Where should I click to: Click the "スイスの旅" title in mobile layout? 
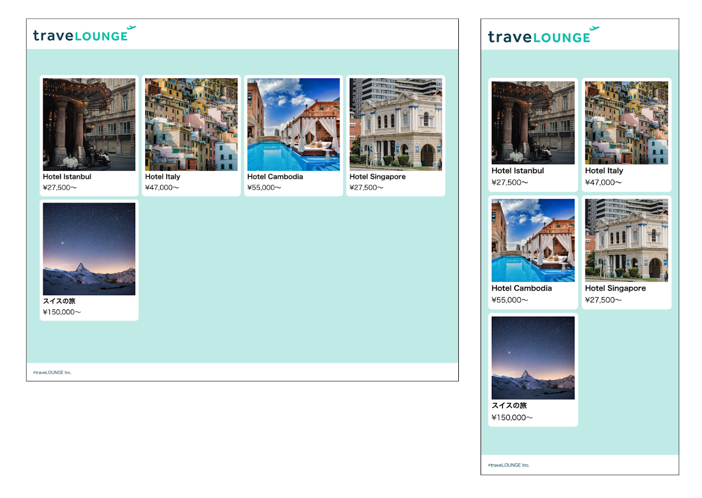click(509, 406)
